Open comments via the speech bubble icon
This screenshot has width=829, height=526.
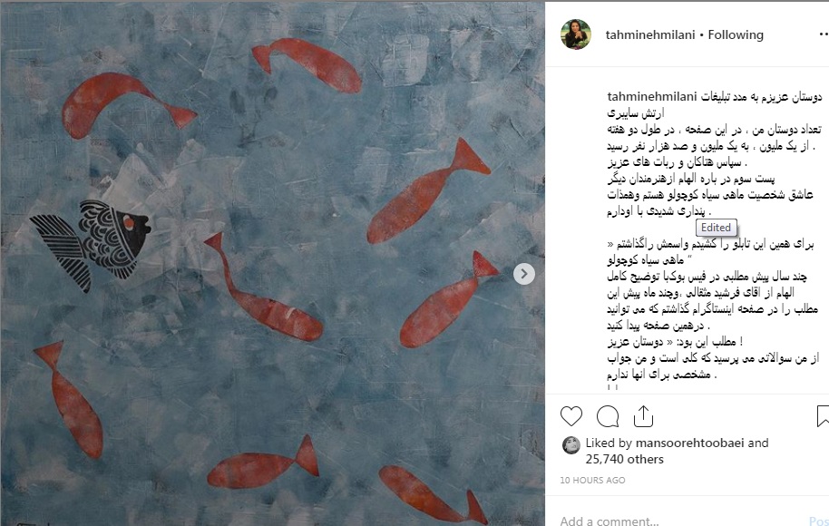[608, 416]
